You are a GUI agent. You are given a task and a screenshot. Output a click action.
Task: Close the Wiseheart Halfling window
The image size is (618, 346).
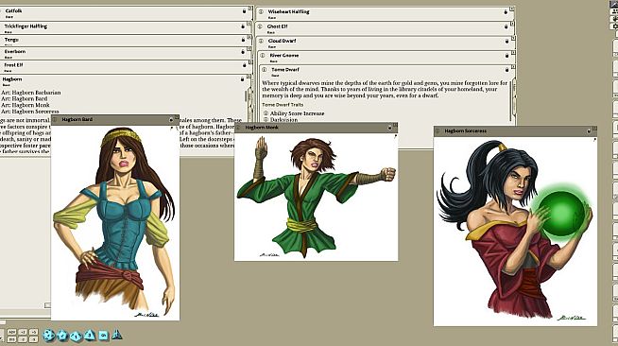pos(512,9)
